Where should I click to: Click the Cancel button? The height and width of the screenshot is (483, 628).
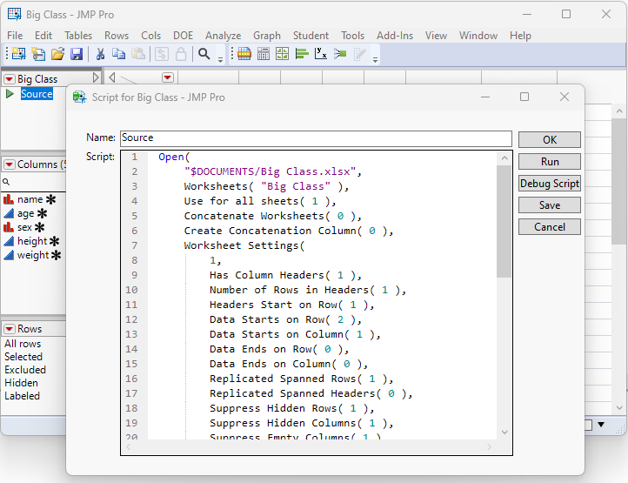[x=549, y=227]
